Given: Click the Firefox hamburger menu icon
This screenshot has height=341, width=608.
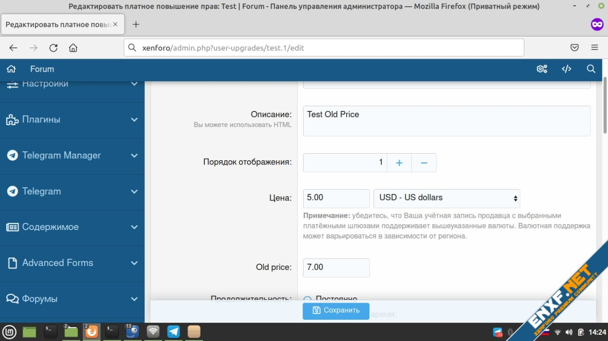Looking at the screenshot, I should click(594, 47).
